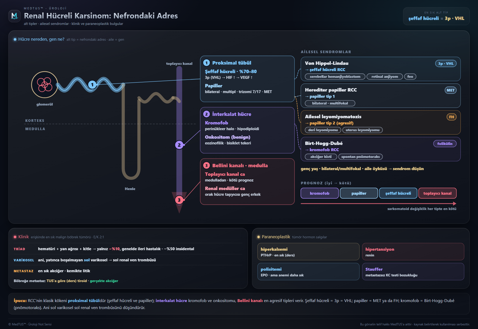Click the number 1 badge beside Proksimal tübül

207,63
